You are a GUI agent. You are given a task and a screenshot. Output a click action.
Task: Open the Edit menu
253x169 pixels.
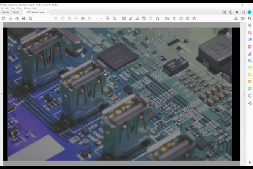[7, 8]
